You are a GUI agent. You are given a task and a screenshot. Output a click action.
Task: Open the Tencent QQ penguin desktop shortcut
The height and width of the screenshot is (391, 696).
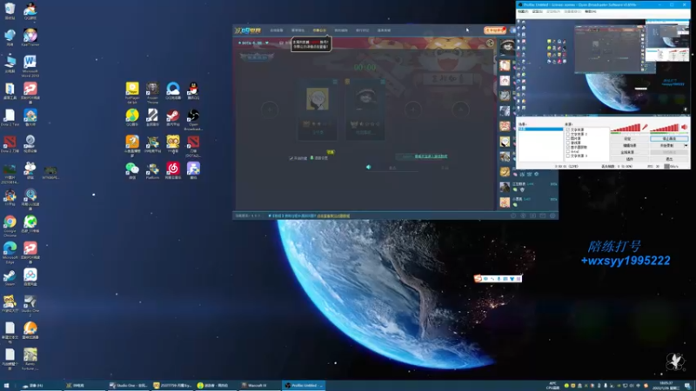pyautogui.click(x=193, y=91)
